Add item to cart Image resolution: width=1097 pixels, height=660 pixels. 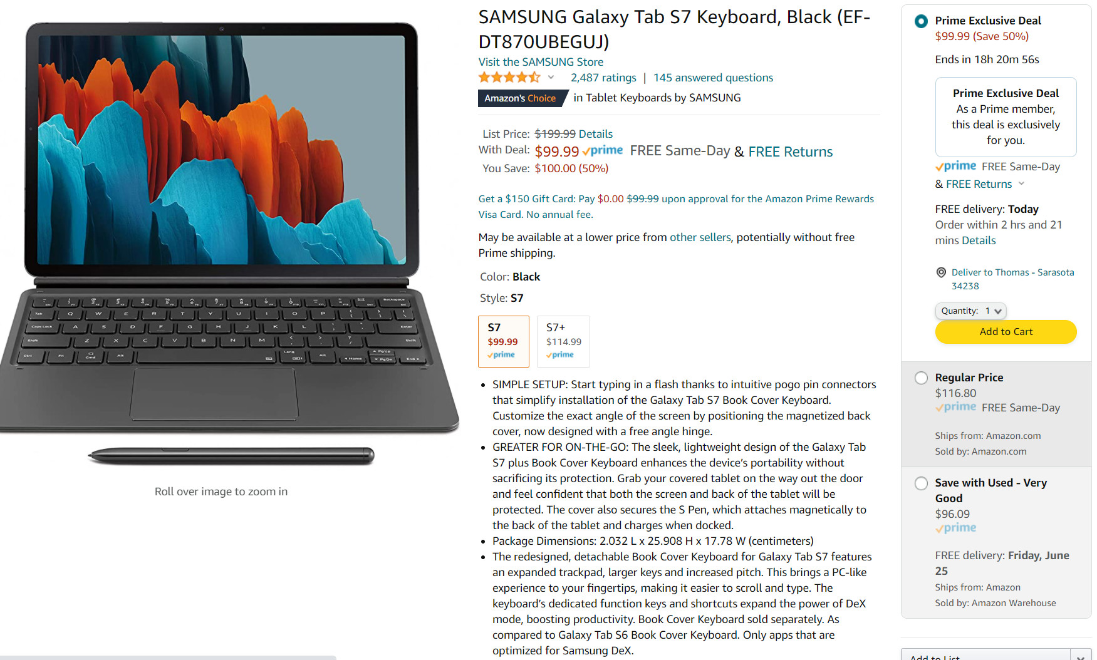click(x=1006, y=332)
